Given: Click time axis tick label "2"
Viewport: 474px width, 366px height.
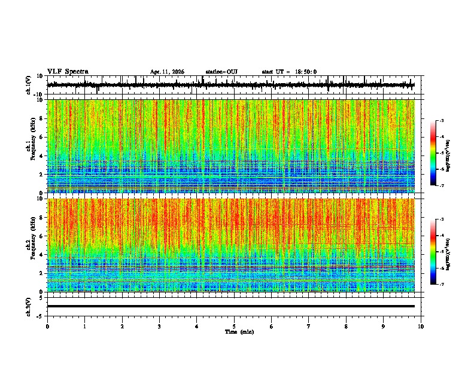Looking at the screenshot, I should [122, 327].
